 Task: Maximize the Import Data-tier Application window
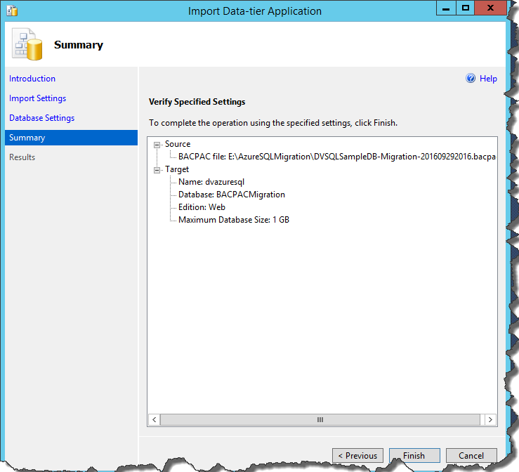click(x=465, y=8)
